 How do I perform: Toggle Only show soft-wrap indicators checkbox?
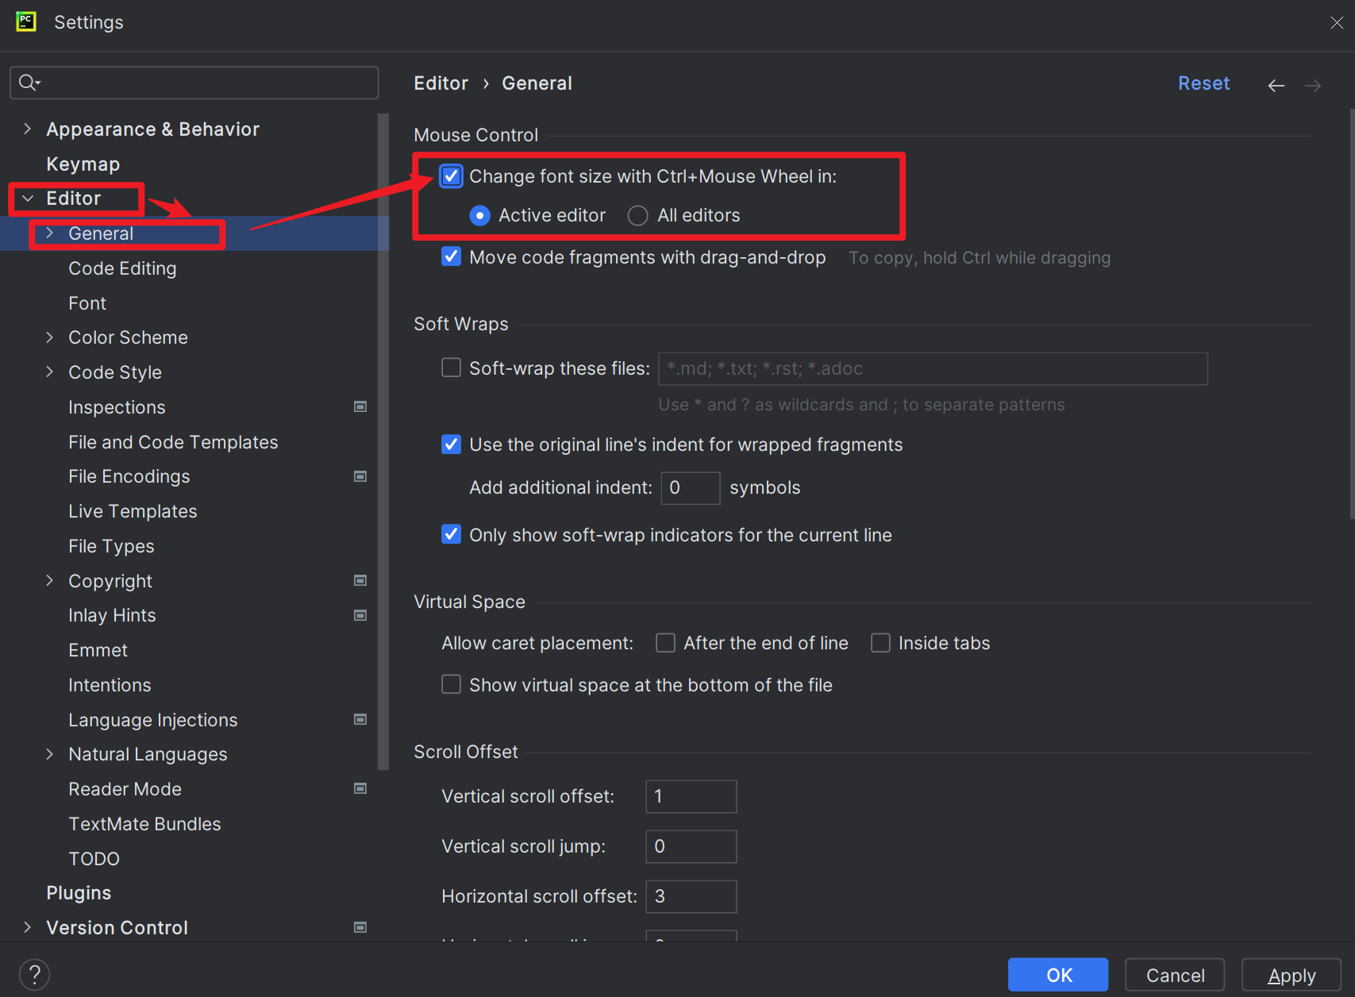[451, 534]
